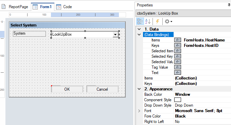Click the Form1 tab icon
Screen dimensions: 231x125
35,7
